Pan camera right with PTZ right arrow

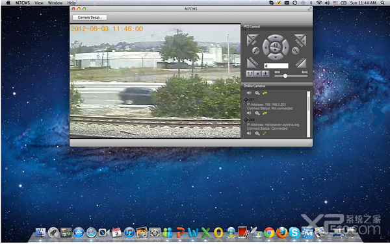tap(285, 47)
